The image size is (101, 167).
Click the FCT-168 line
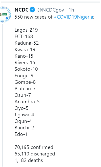pos(24,37)
